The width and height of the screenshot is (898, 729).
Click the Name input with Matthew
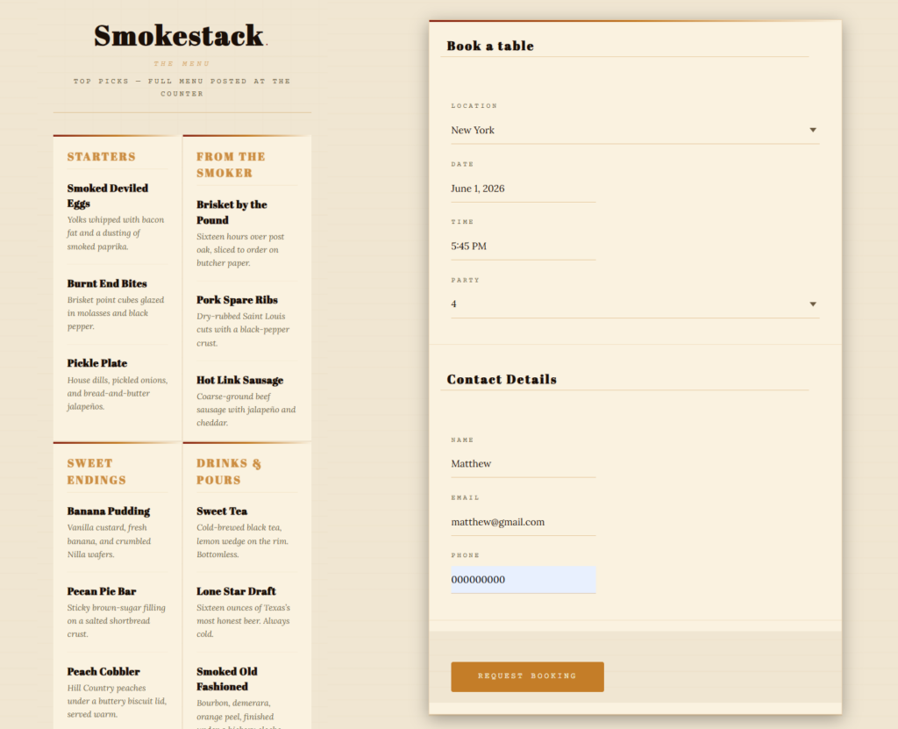tap(523, 464)
